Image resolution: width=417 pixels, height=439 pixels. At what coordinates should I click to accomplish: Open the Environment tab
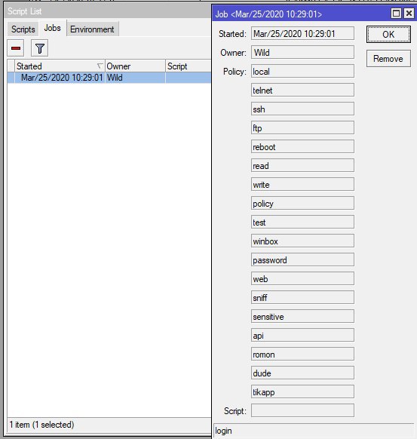92,29
